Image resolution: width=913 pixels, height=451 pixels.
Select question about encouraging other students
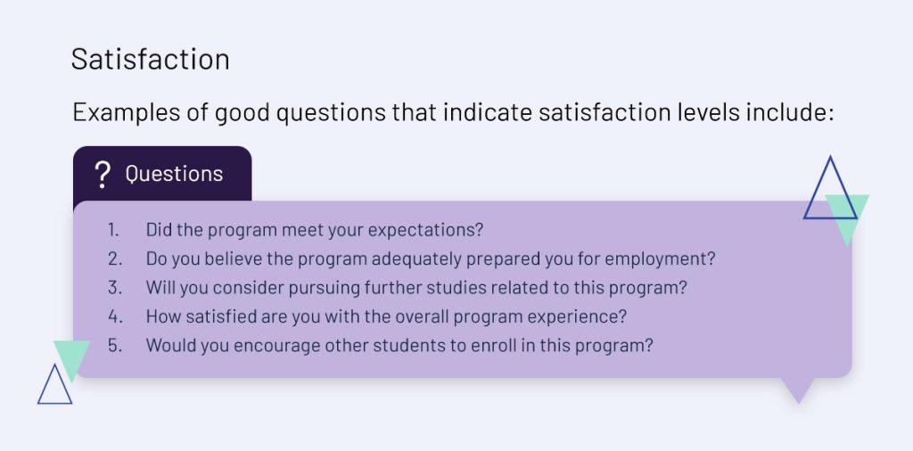coord(399,346)
